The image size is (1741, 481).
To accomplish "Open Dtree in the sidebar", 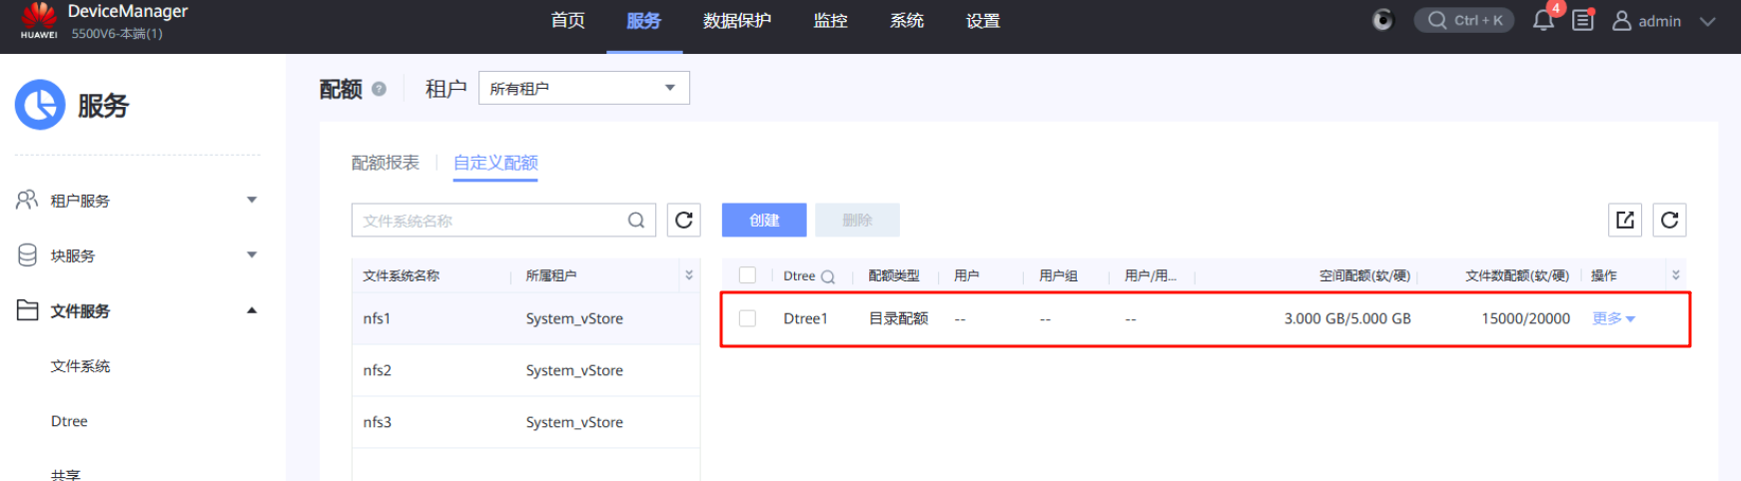I will pyautogui.click(x=69, y=421).
